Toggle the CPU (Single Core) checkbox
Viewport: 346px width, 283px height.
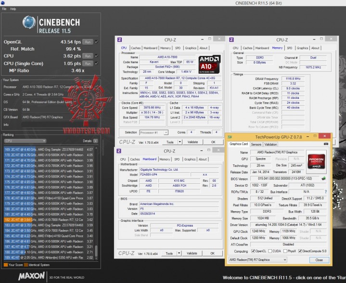(96, 64)
